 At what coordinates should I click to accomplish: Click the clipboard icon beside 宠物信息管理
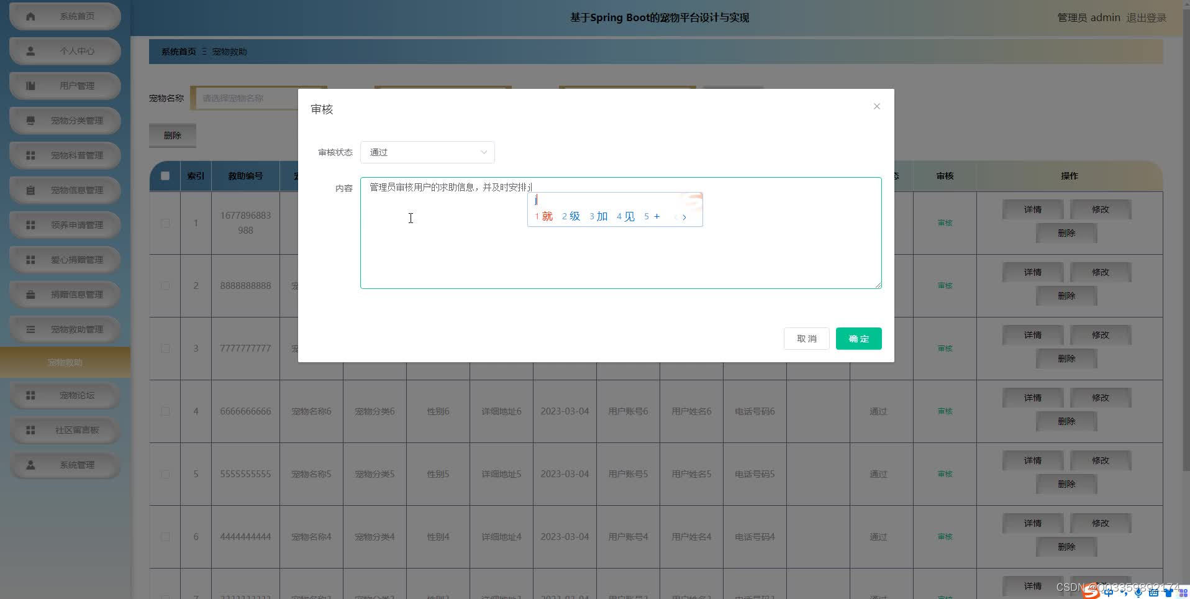point(30,190)
